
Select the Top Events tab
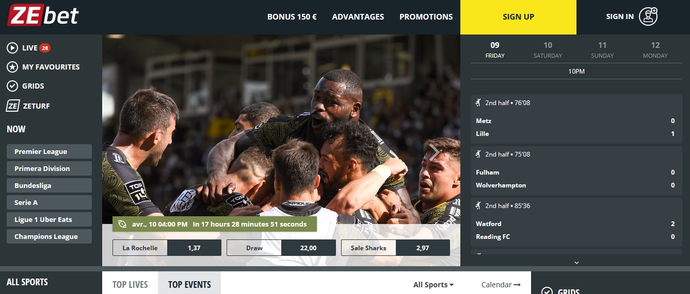point(189,284)
